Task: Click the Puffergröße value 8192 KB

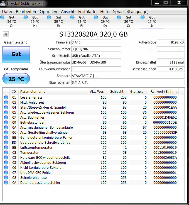Action: pyautogui.click(x=171, y=42)
